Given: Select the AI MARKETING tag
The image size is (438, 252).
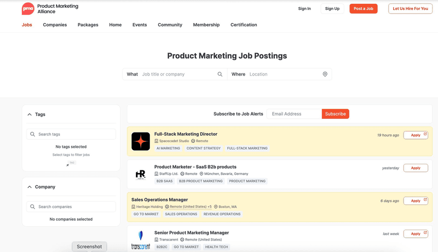Looking at the screenshot, I should pos(168,148).
